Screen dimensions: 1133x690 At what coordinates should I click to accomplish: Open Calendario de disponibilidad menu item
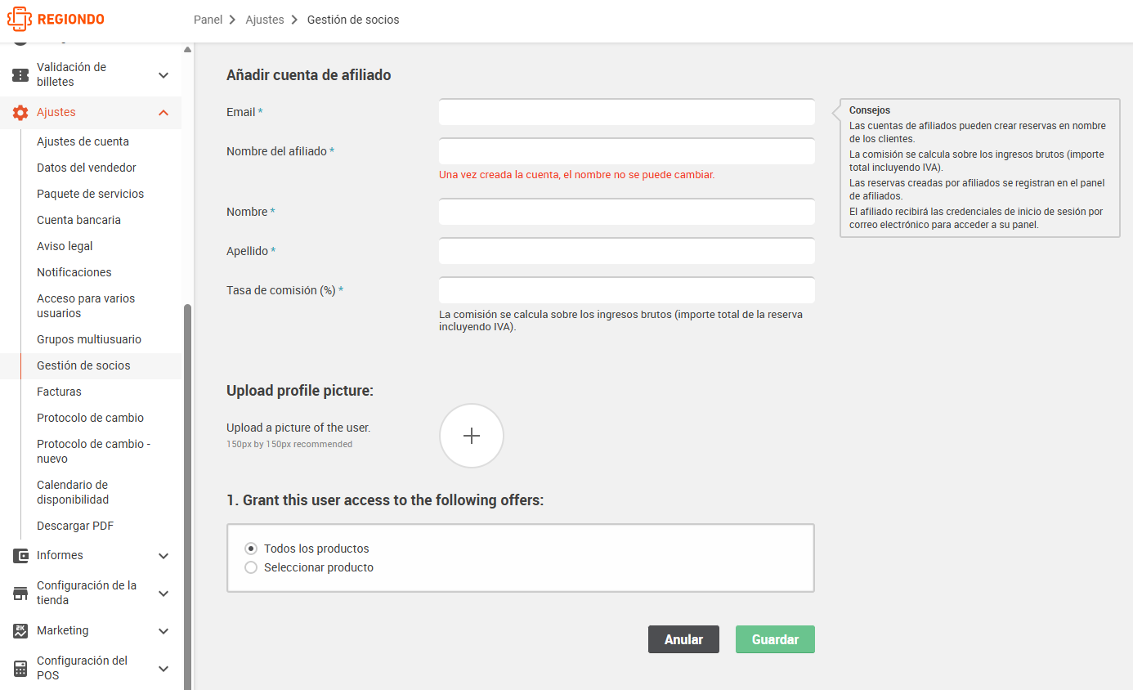click(73, 492)
